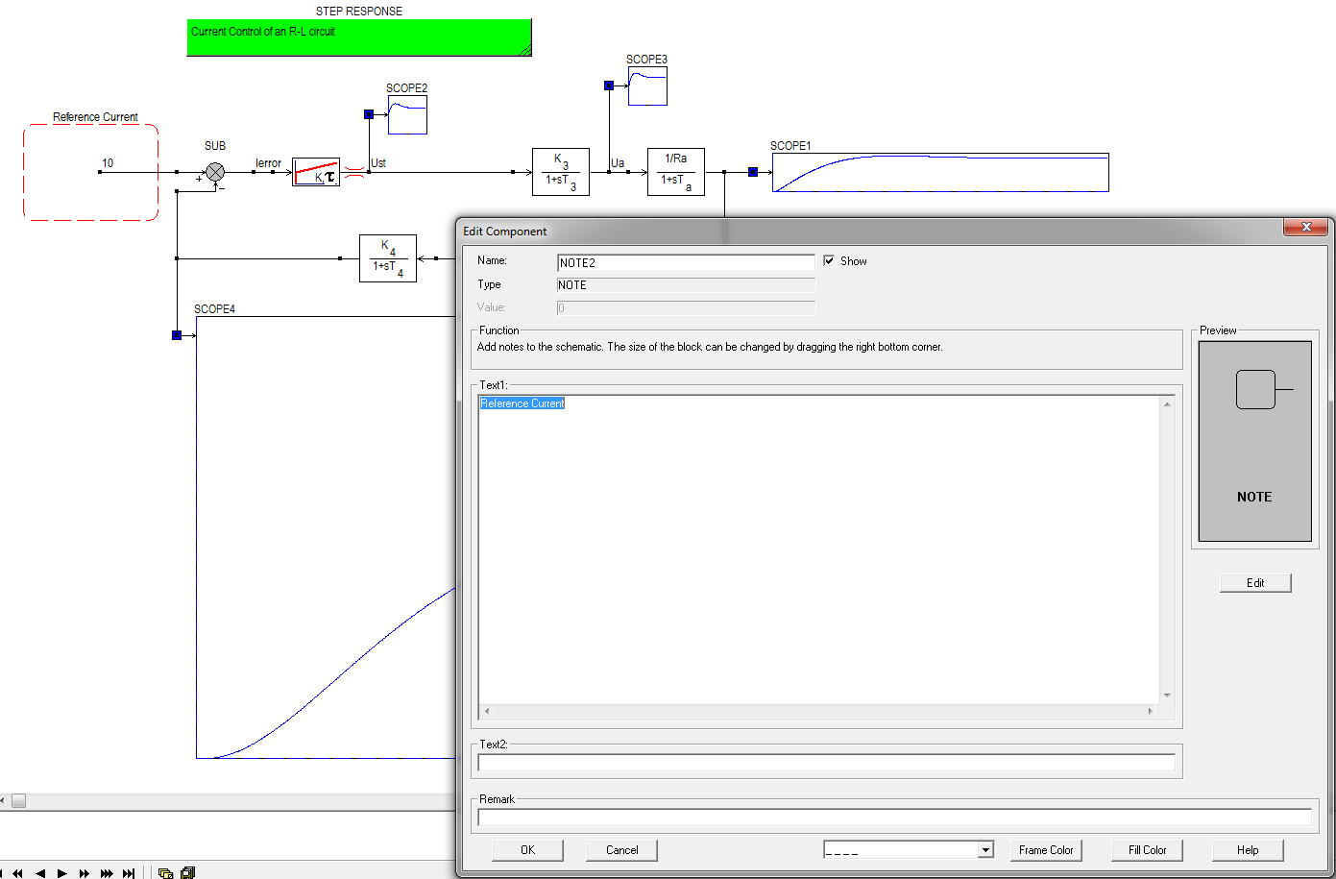Open the SCOPE3 display block
1336x879 pixels.
(x=647, y=85)
